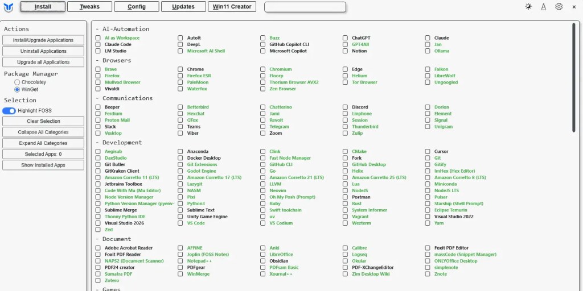This screenshot has width=583, height=291.
Task: Check the Ollama checkbox
Action: pyautogui.click(x=428, y=51)
